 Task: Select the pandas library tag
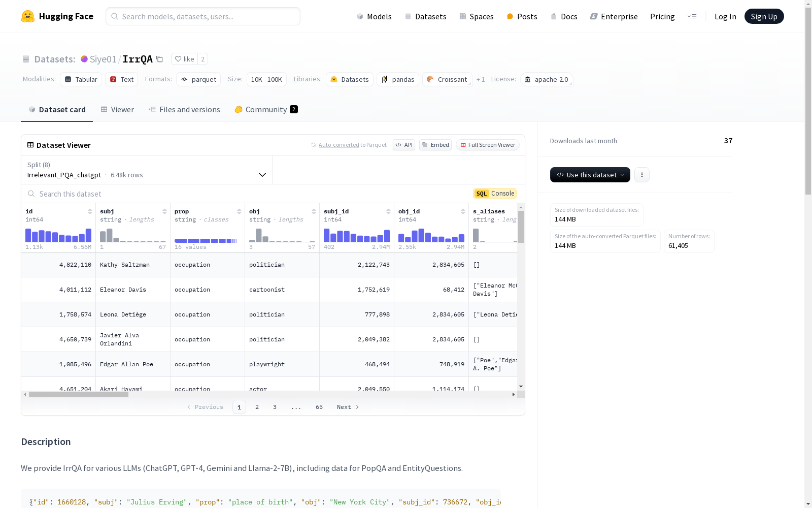[x=398, y=79]
